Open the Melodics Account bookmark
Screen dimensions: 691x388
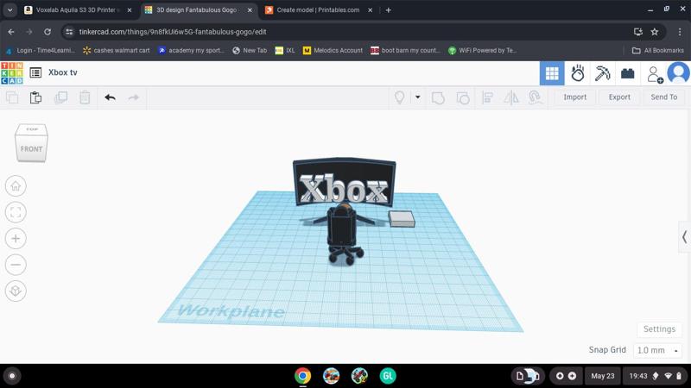(x=333, y=51)
